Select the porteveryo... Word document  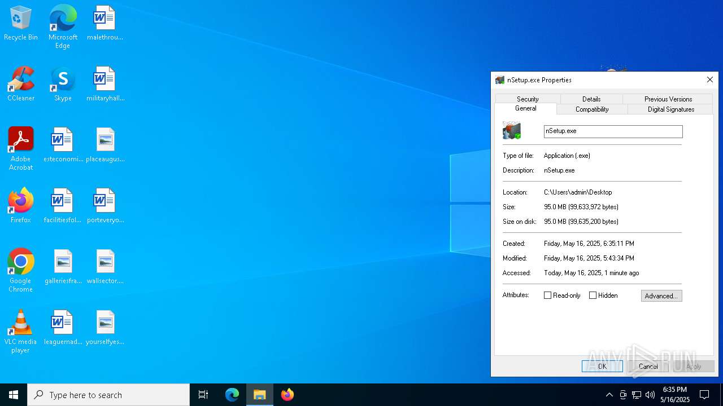point(105,206)
